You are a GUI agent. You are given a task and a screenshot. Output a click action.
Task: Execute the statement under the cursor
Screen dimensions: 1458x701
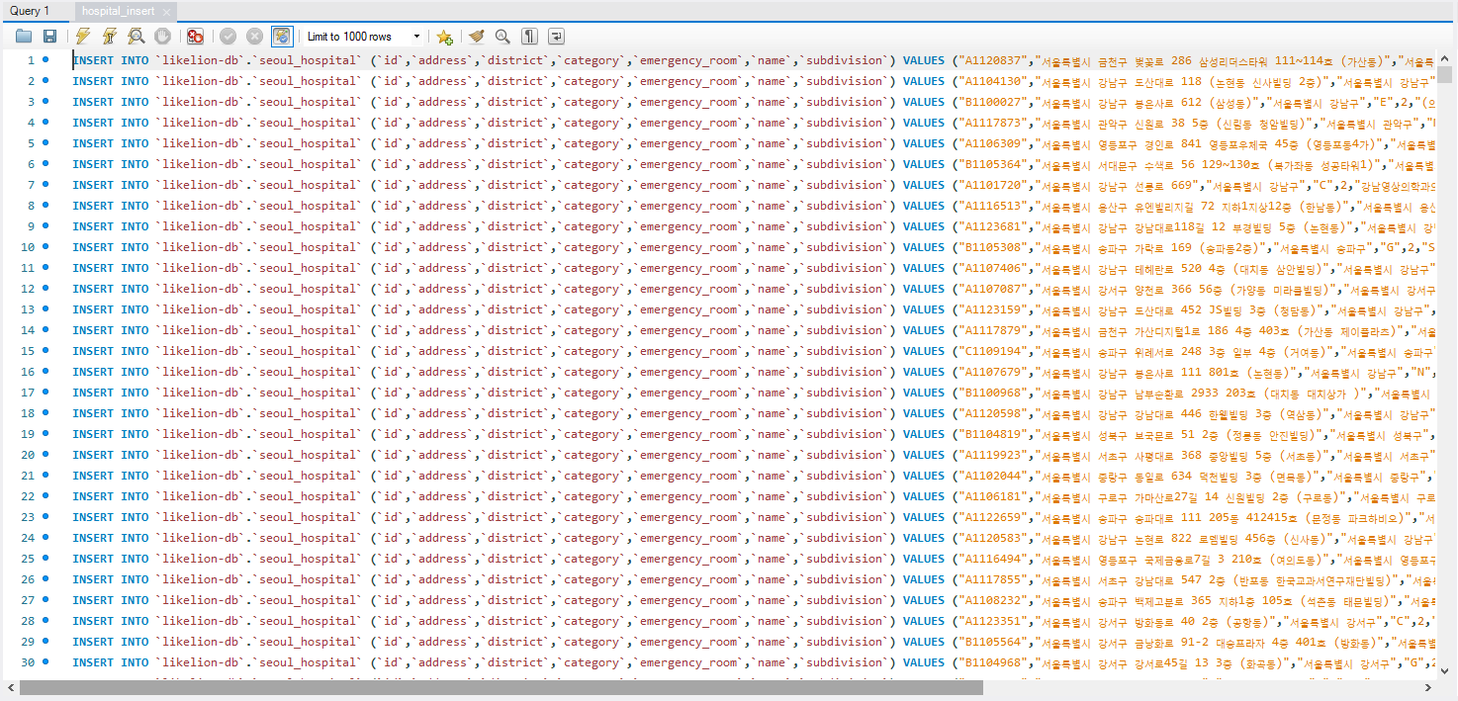point(110,37)
